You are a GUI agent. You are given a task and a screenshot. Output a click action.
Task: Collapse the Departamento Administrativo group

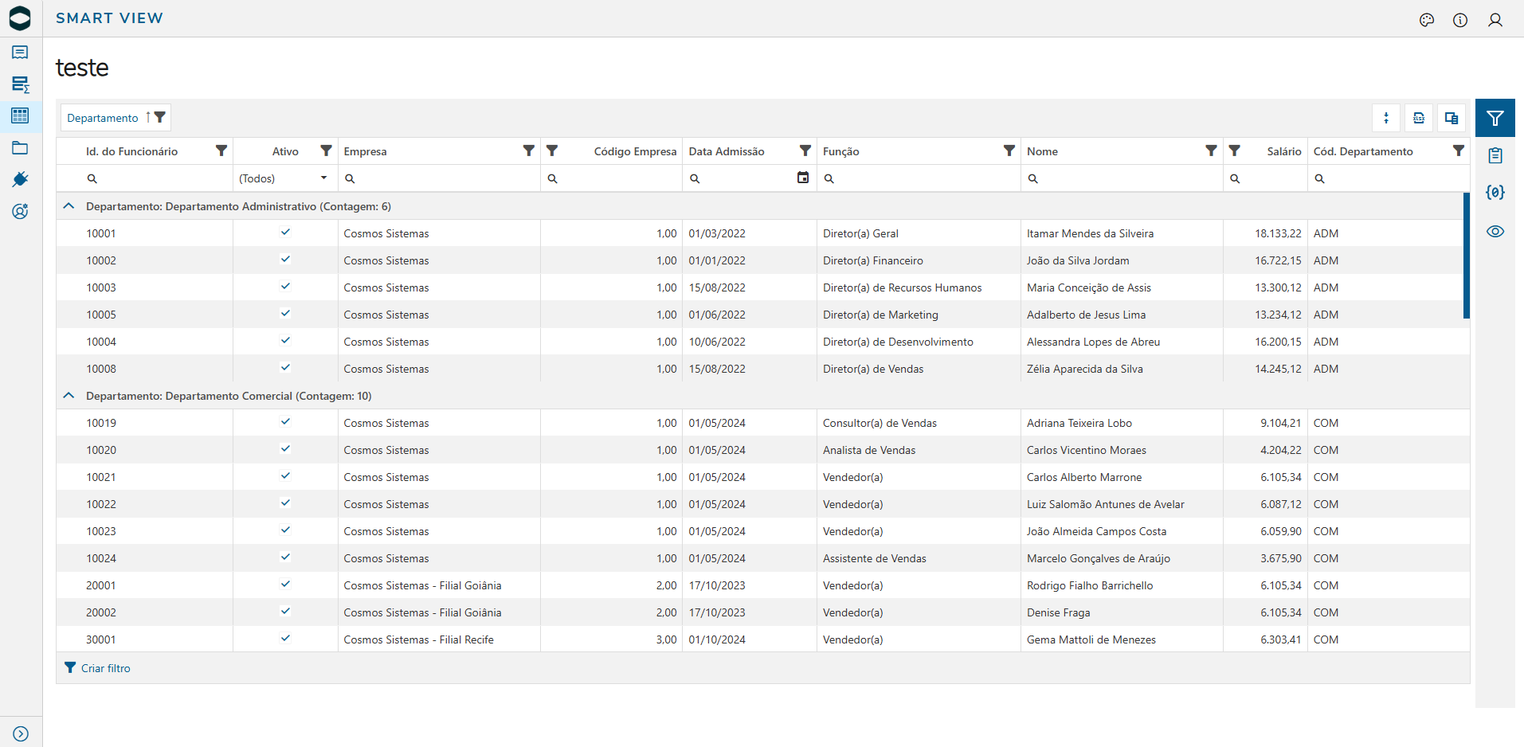(69, 206)
